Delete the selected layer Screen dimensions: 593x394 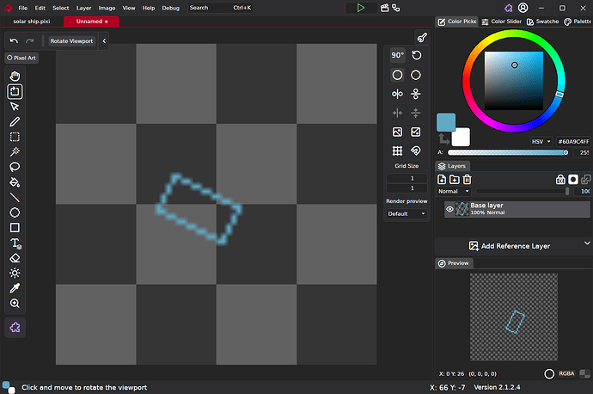(x=467, y=180)
